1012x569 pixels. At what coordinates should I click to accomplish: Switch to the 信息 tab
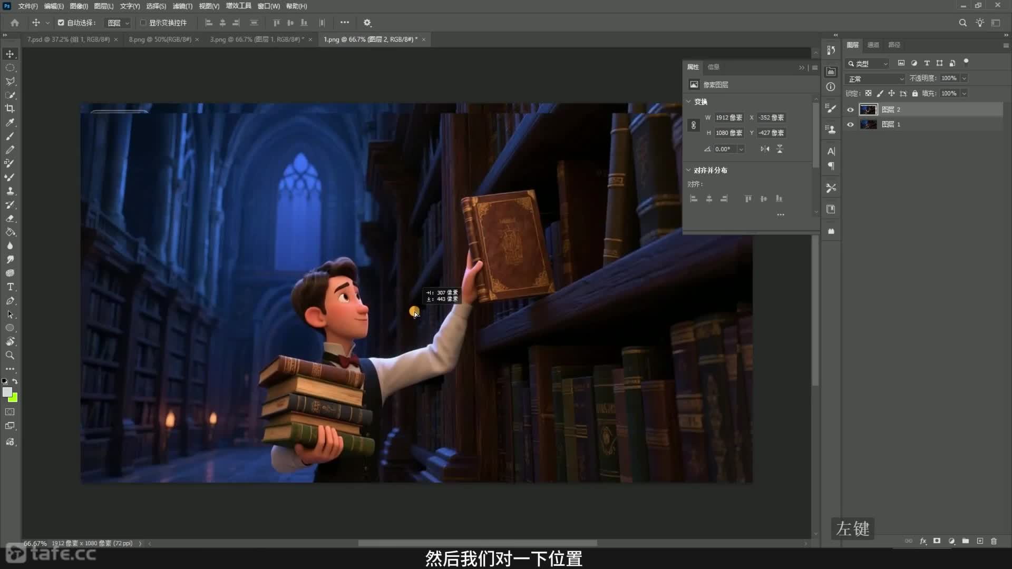coord(713,67)
